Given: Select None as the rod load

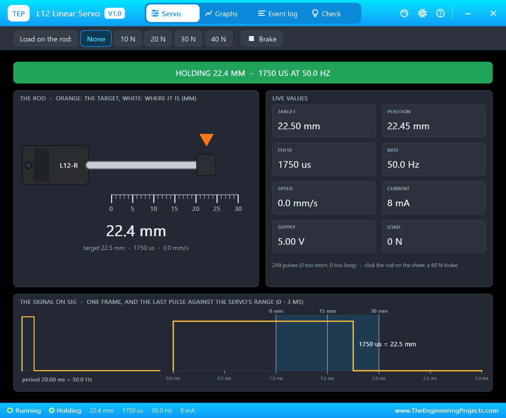Looking at the screenshot, I should coord(96,39).
